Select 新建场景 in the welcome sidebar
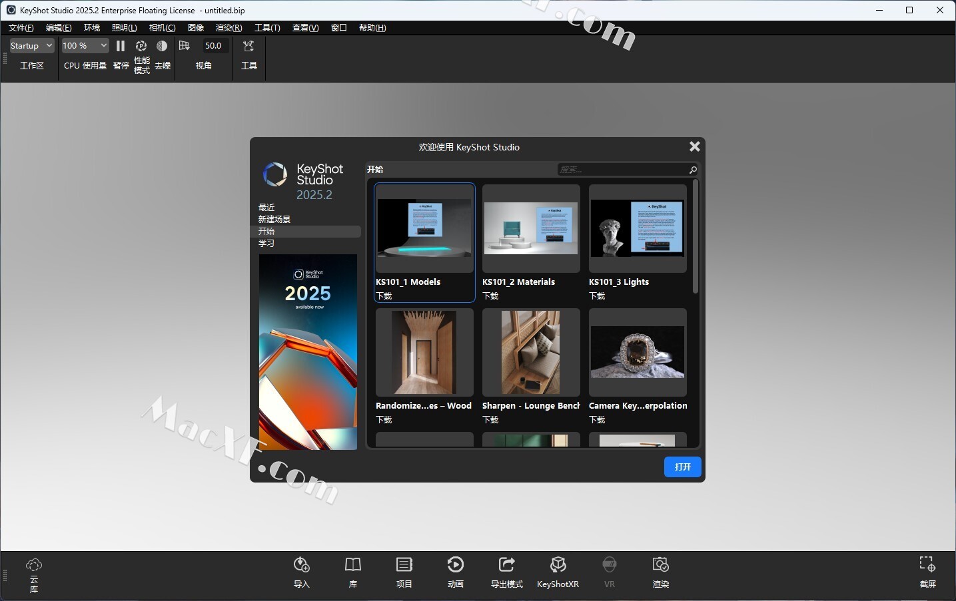 tap(274, 220)
